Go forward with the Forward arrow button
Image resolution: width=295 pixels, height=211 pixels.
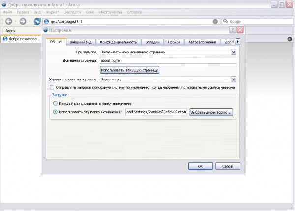(23, 21)
